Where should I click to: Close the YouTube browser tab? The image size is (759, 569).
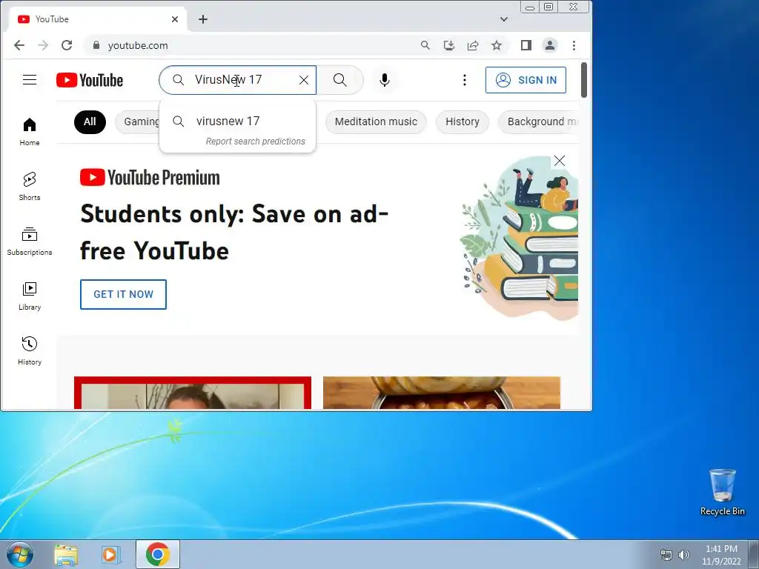click(x=175, y=19)
